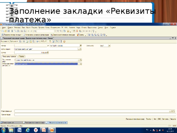
Task: Click the Номер input field
Action: click(x=30, y=45)
